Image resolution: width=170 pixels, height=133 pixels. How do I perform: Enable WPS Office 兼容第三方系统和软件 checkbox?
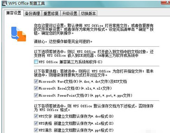tap(36, 62)
